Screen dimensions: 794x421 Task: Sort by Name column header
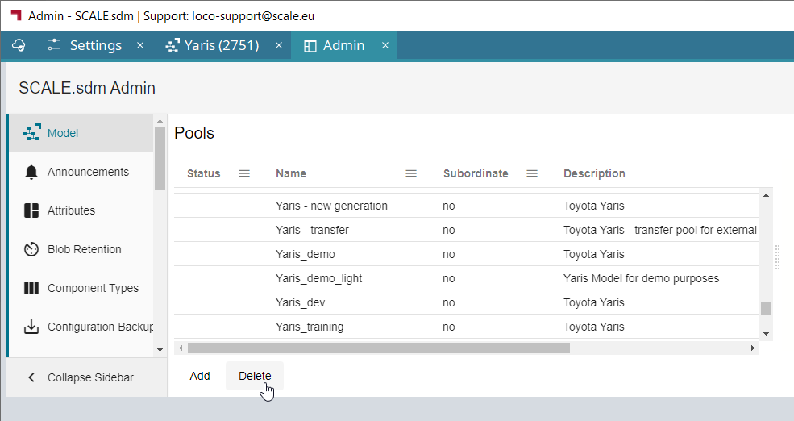tap(291, 173)
